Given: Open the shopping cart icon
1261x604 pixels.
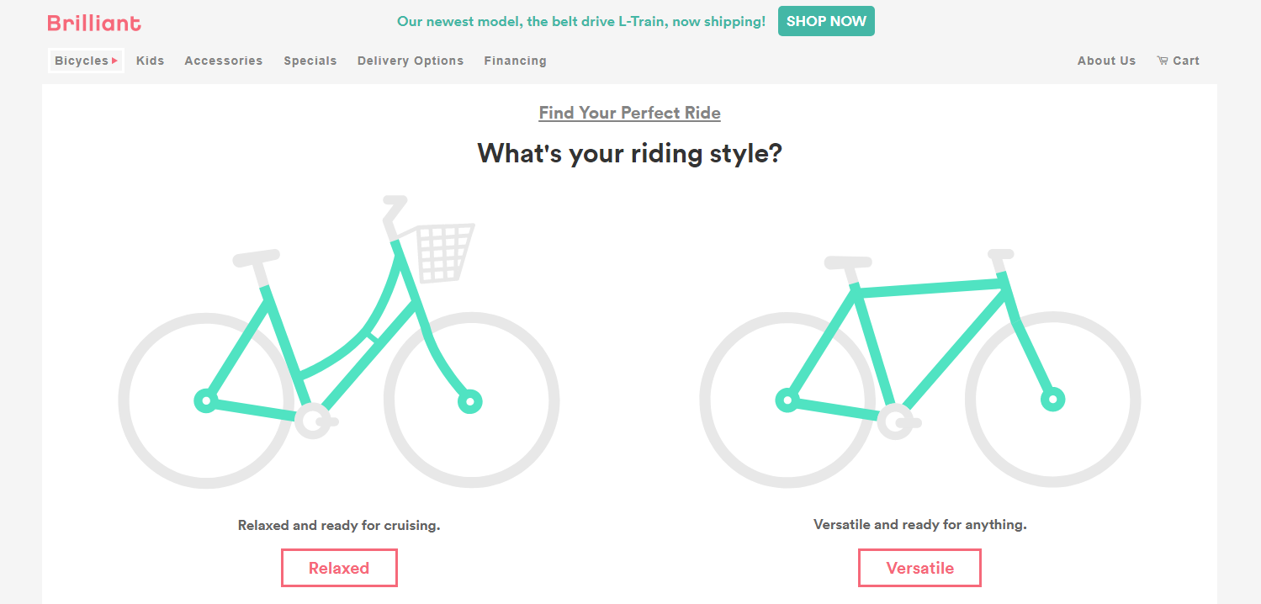Looking at the screenshot, I should (x=1163, y=61).
